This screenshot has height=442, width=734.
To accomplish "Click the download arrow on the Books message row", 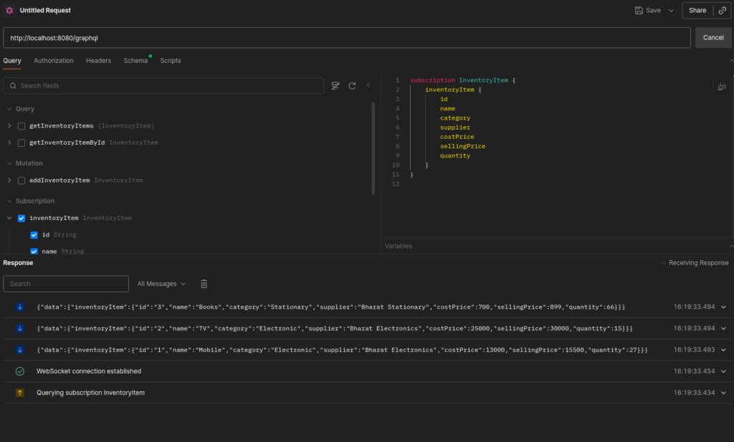I will click(x=19, y=306).
